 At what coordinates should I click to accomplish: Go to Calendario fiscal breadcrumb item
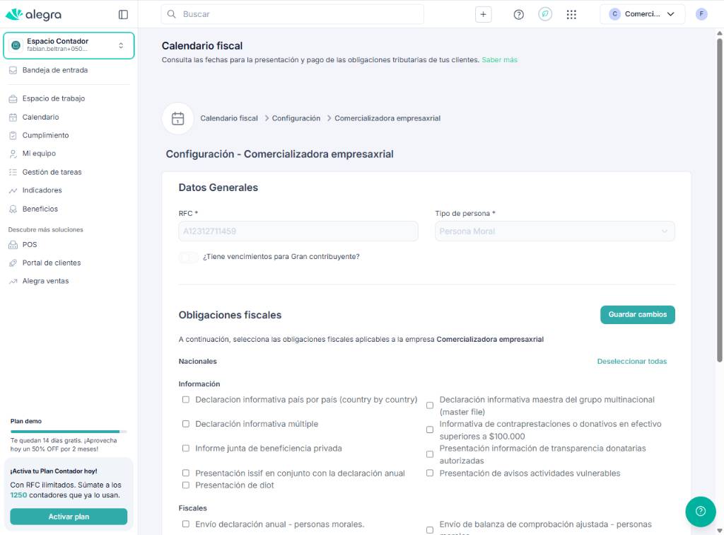click(228, 118)
